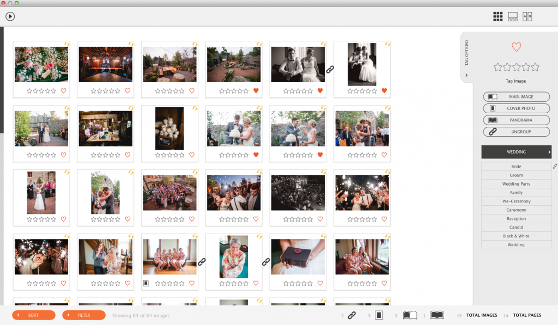This screenshot has height=325, width=558.
Task: Switch to filmstrip preview view
Action: [512, 16]
